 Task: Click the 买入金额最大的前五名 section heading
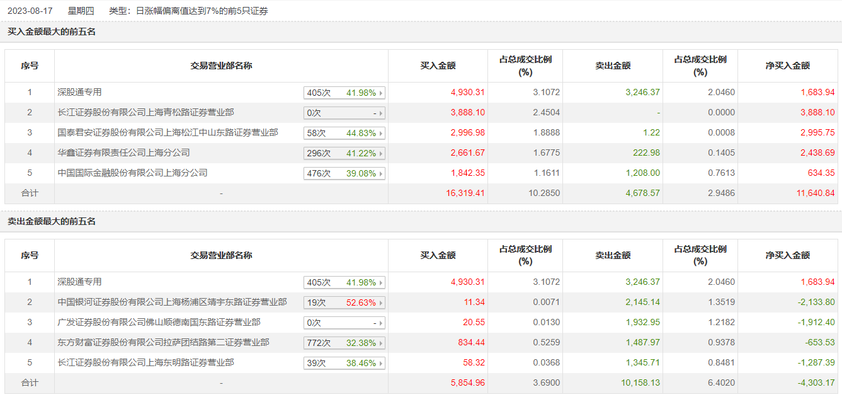tap(52, 32)
